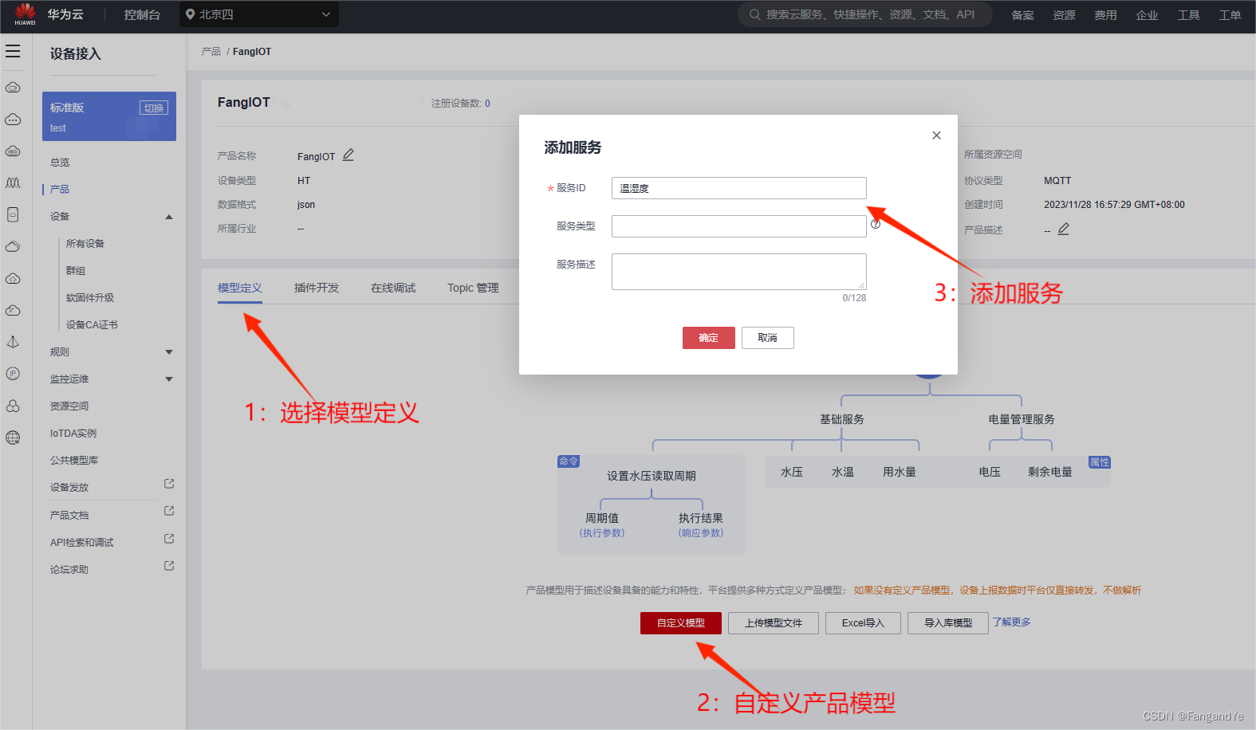Open IoTDA实例 in the sidebar
Viewport: 1256px width, 730px height.
(x=73, y=434)
